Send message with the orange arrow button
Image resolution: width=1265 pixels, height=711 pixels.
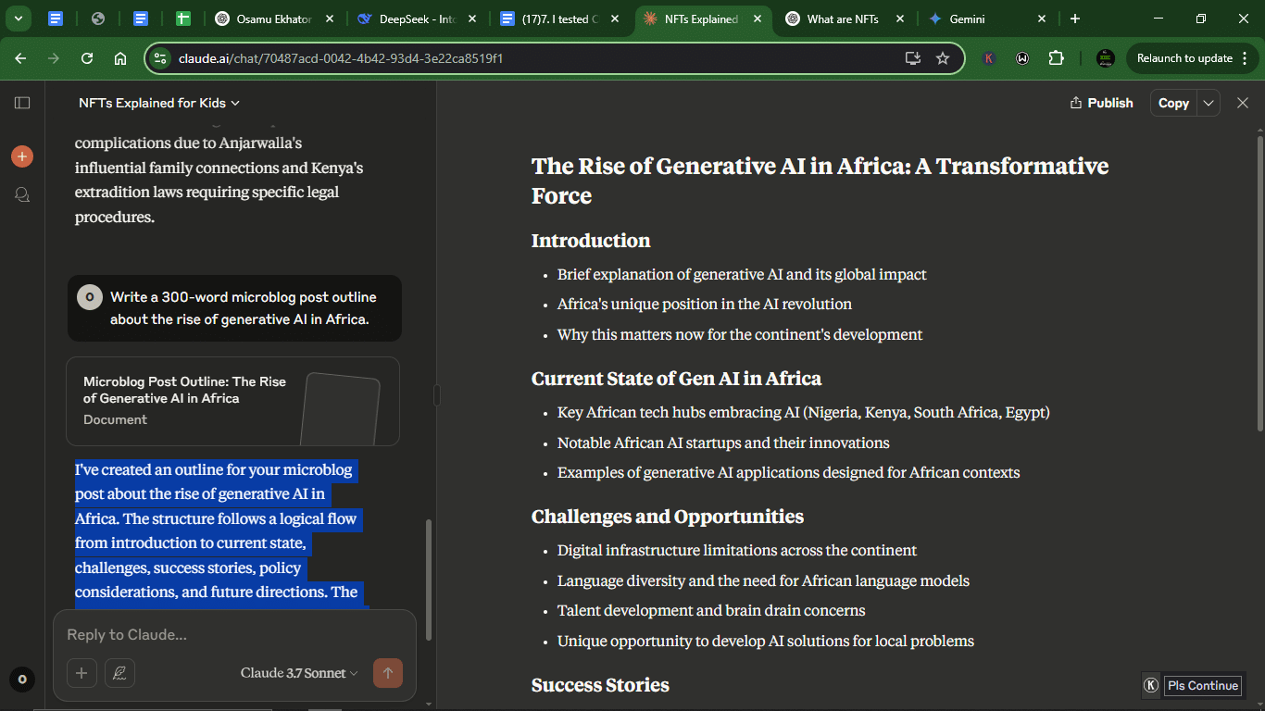388,673
